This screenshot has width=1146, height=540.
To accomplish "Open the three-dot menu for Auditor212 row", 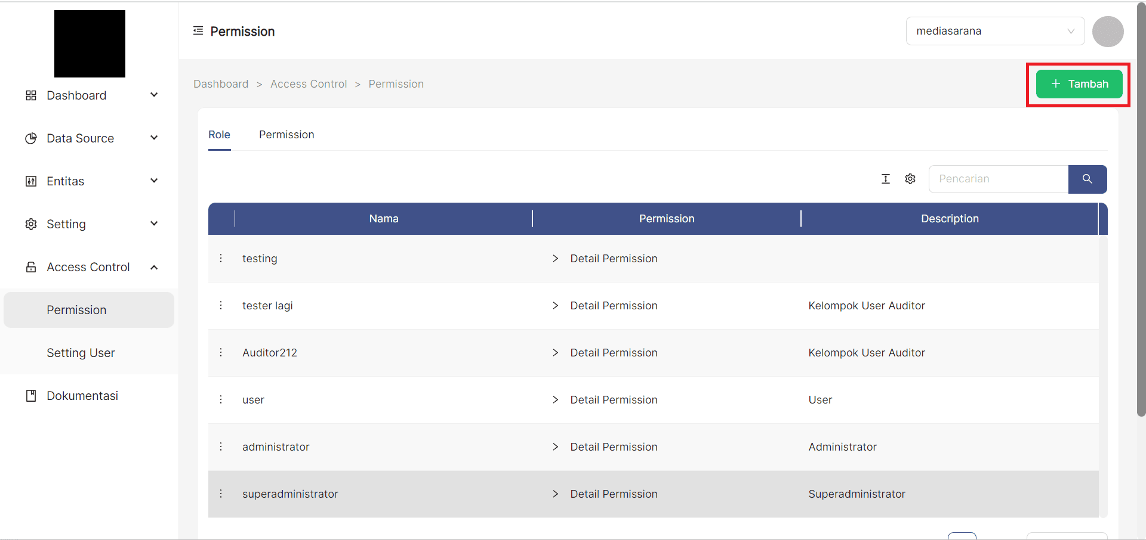I will coord(221,352).
